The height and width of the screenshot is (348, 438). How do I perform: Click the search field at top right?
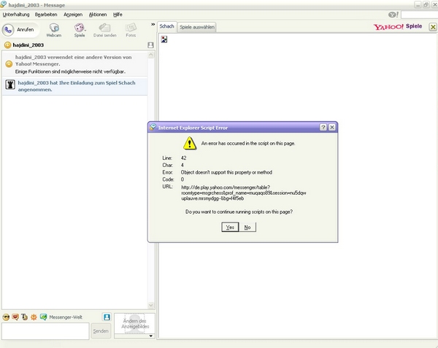coord(419,15)
